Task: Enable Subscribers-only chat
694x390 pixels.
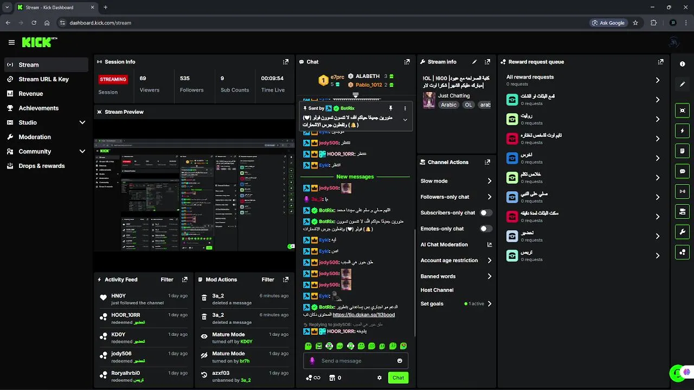Action: pos(486,213)
